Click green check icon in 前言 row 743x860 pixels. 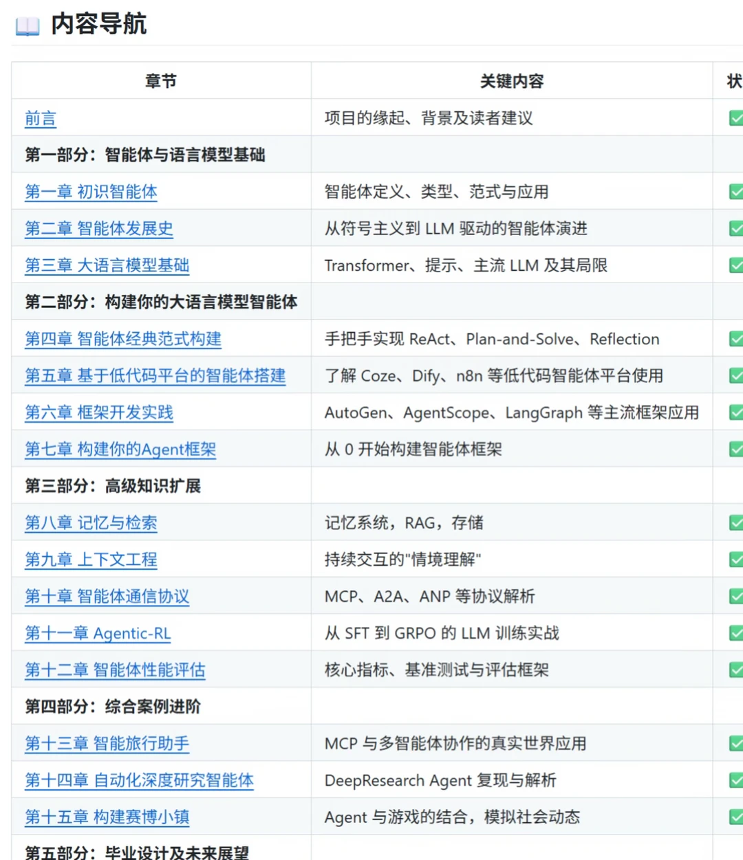click(736, 118)
